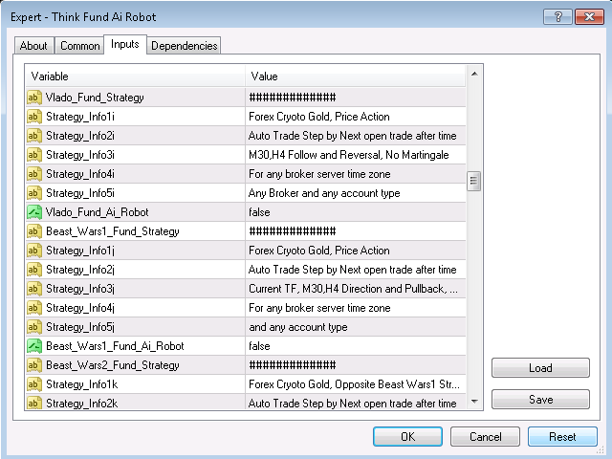
Task: Select the Vlado_Fund_Ai_Robot variable name
Action: [98, 212]
